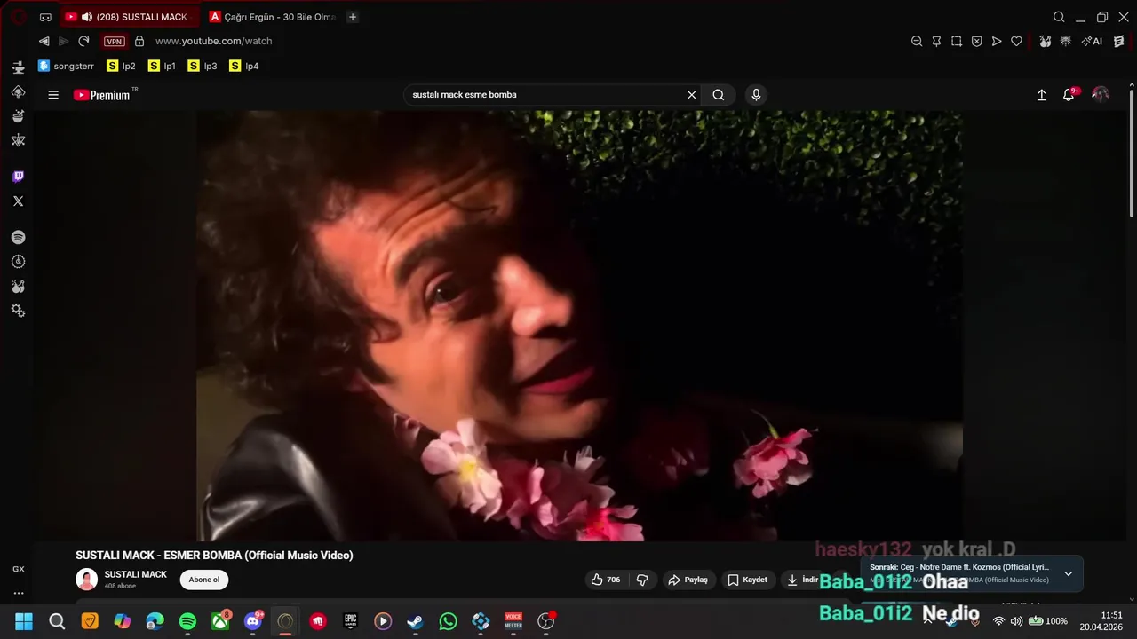Viewport: 1137px width, 639px height.
Task: Save the video with Kaydet
Action: 747,580
